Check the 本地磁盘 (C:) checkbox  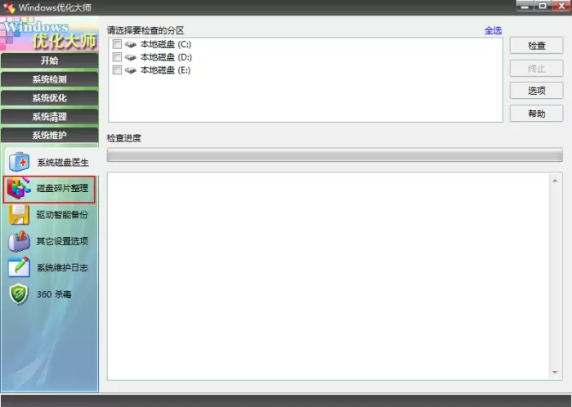tap(117, 44)
